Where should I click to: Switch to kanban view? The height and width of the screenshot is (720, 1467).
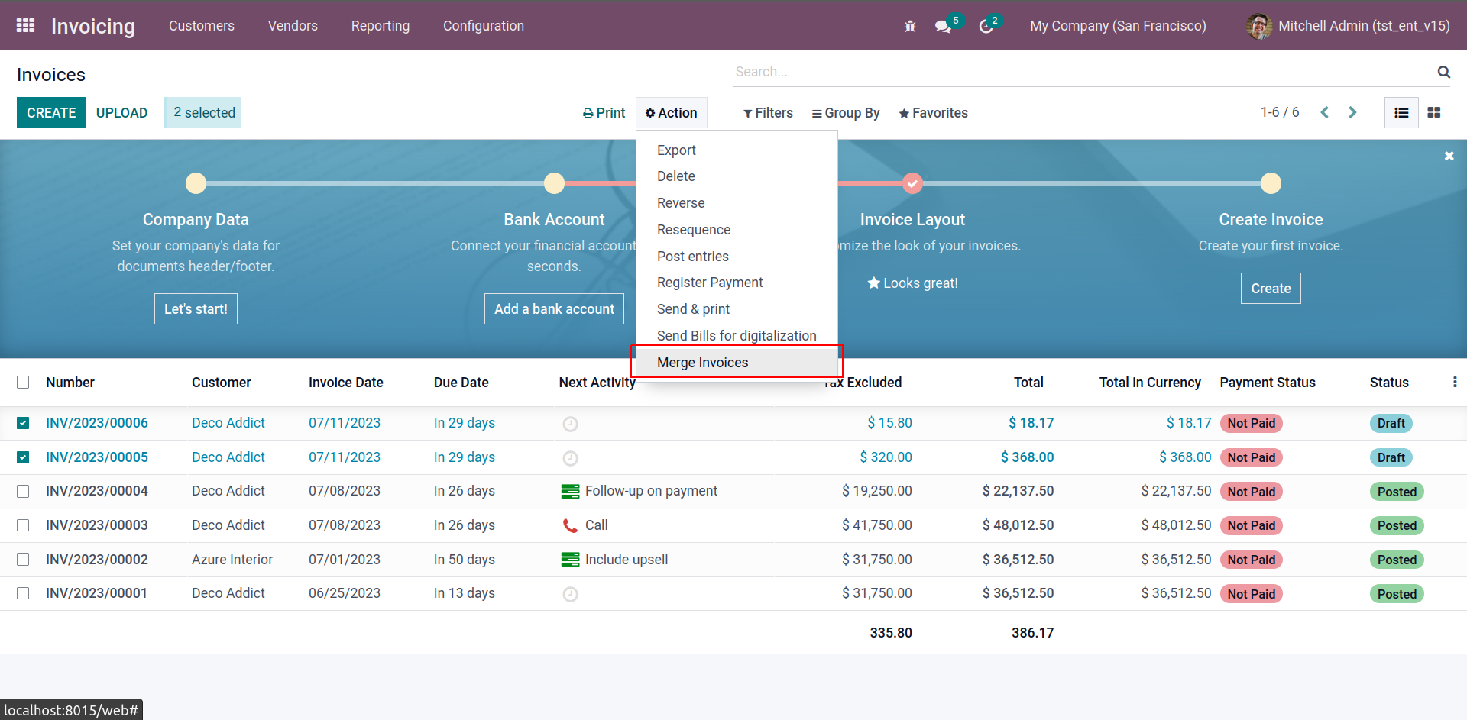(1434, 113)
